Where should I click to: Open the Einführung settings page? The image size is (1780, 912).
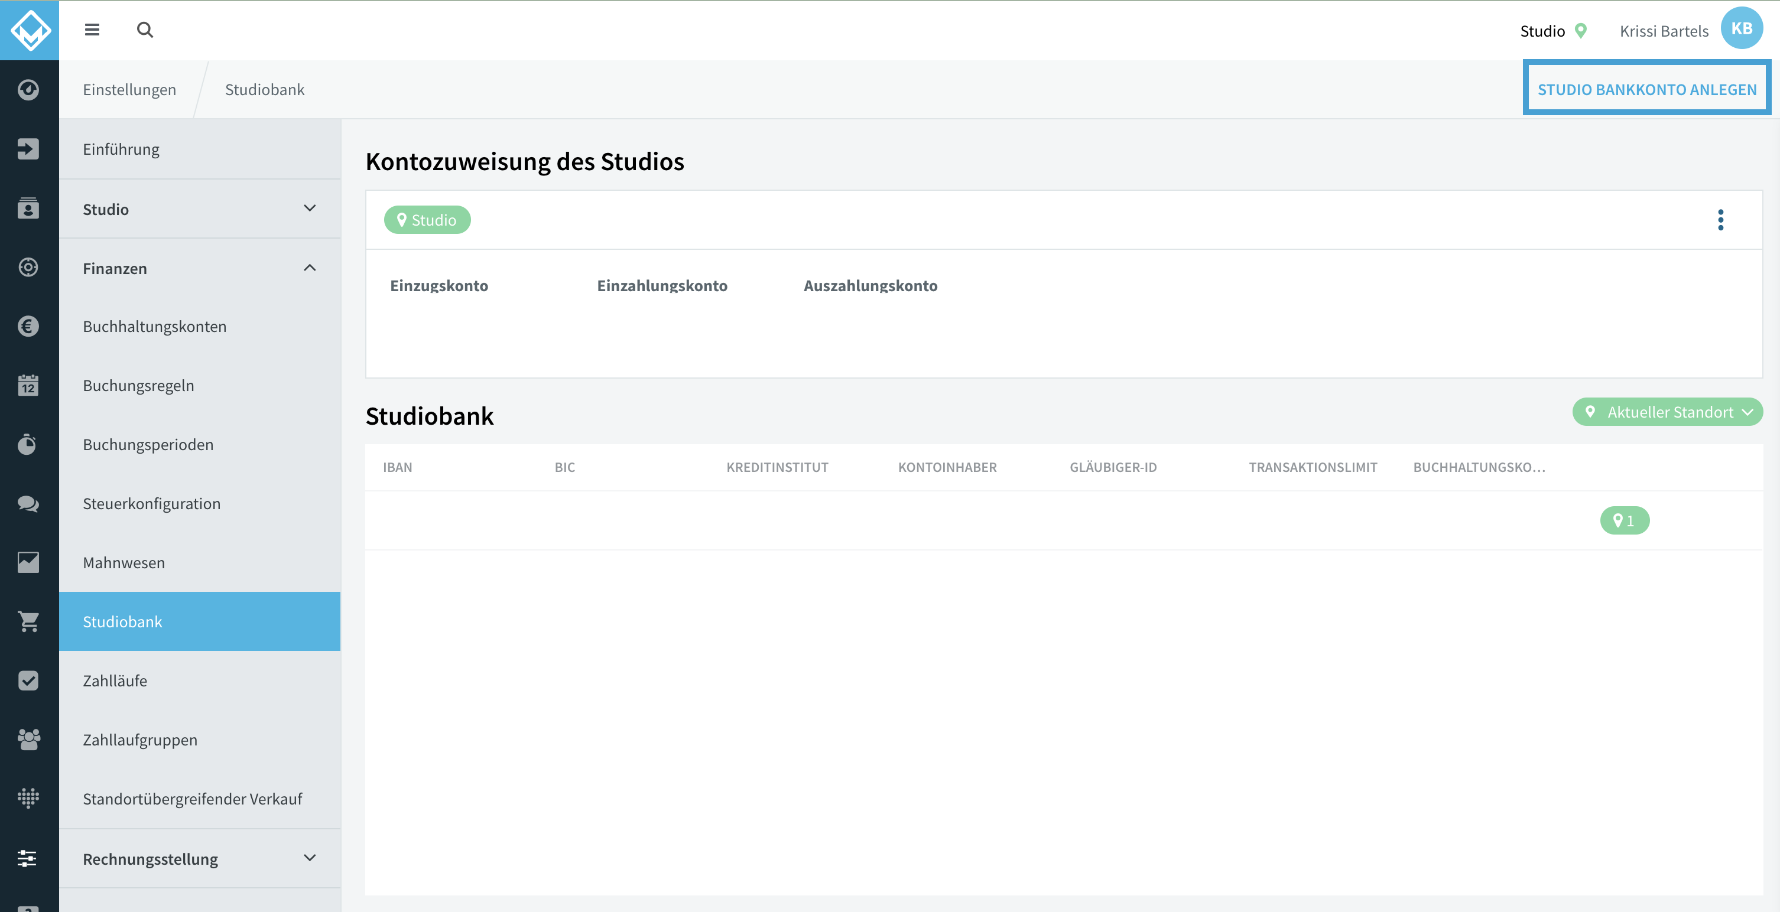200,149
